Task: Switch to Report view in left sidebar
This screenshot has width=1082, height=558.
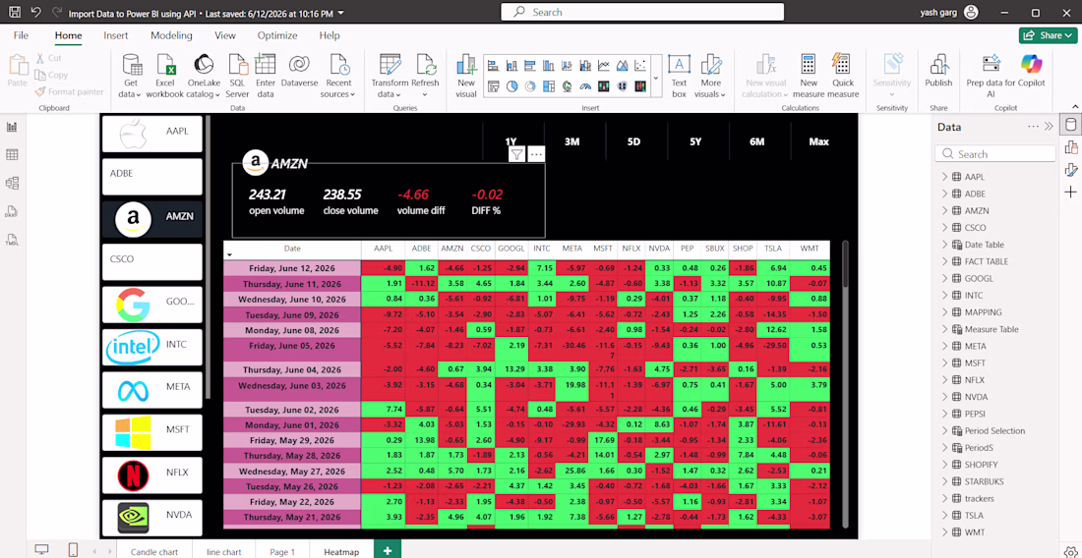Action: tap(12, 127)
